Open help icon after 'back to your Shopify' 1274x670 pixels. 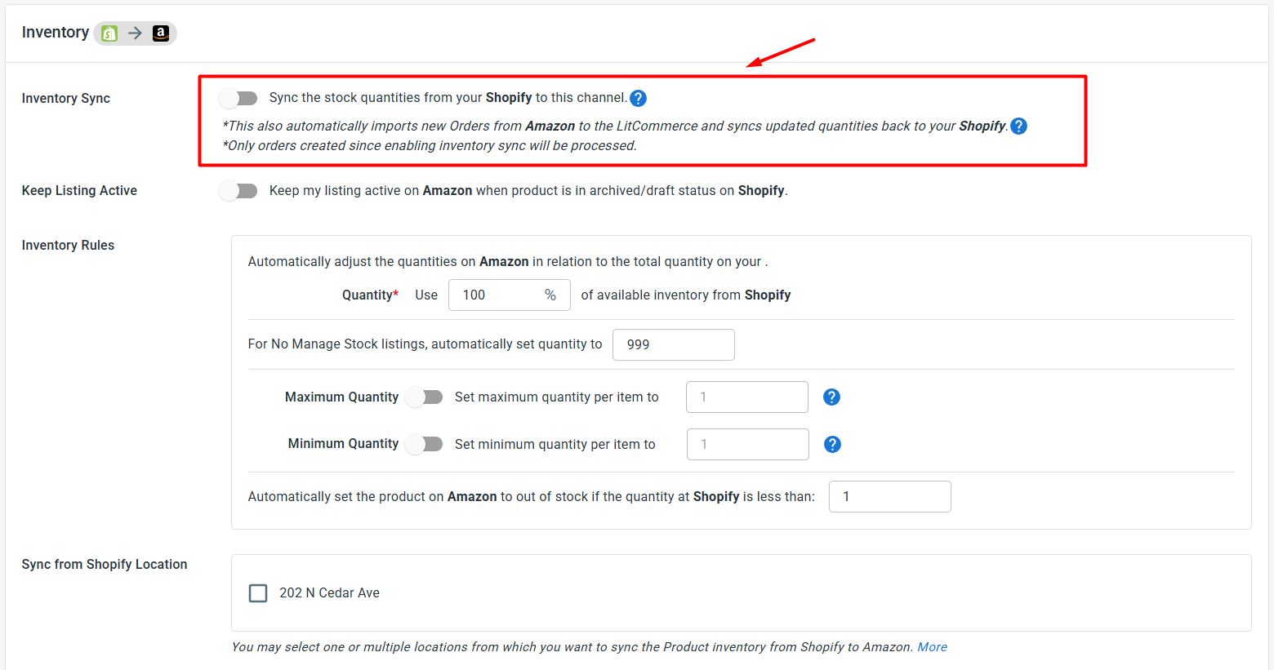[x=1018, y=126]
